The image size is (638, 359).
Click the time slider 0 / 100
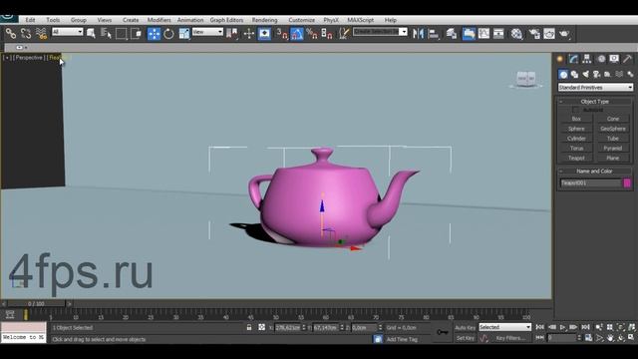click(x=36, y=303)
